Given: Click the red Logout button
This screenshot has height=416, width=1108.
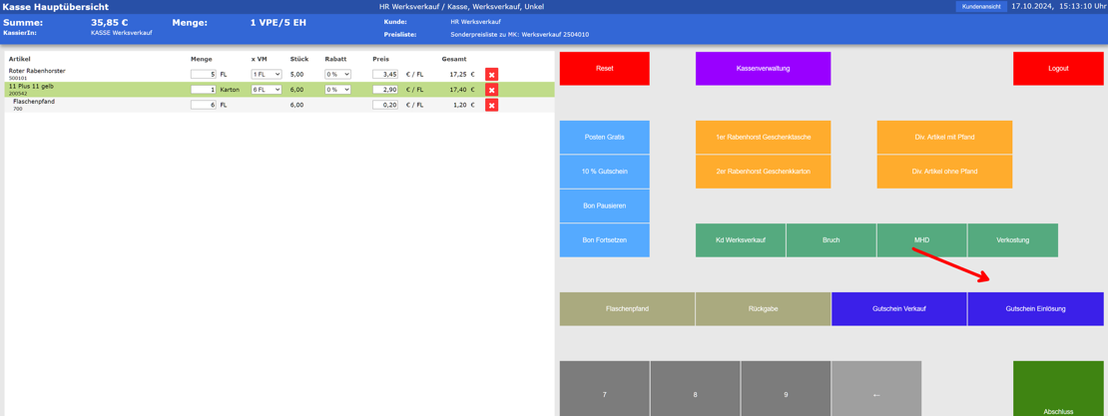Looking at the screenshot, I should [1058, 69].
